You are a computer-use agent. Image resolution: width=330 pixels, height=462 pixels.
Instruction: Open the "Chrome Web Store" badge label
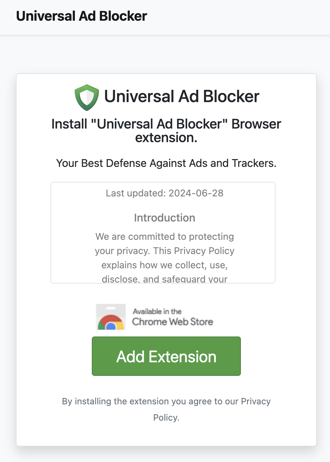click(x=172, y=322)
